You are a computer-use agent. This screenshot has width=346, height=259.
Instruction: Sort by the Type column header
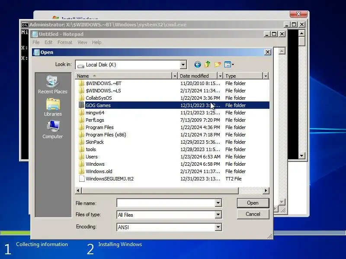point(243,76)
